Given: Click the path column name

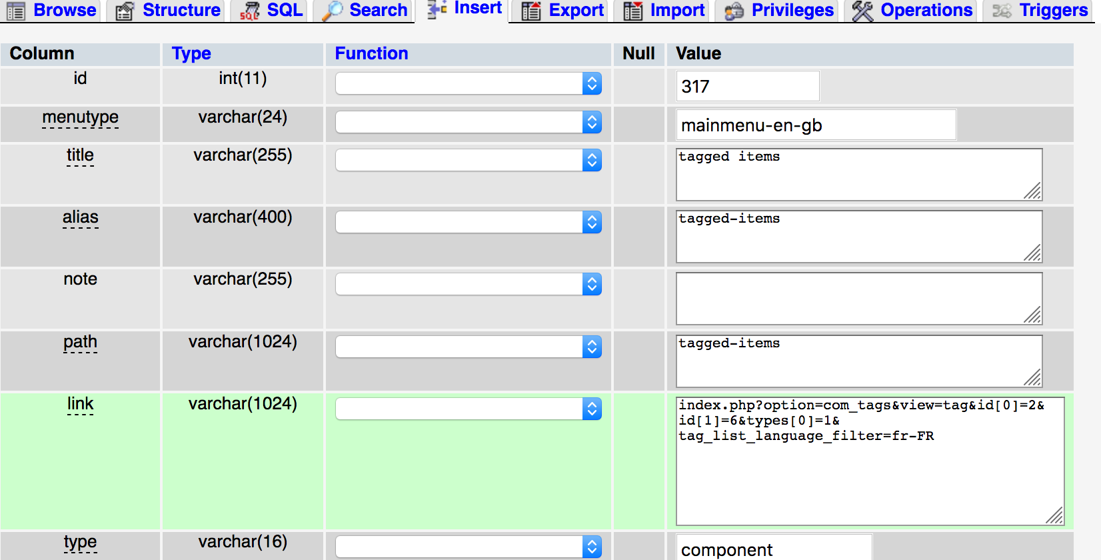Looking at the screenshot, I should point(80,342).
